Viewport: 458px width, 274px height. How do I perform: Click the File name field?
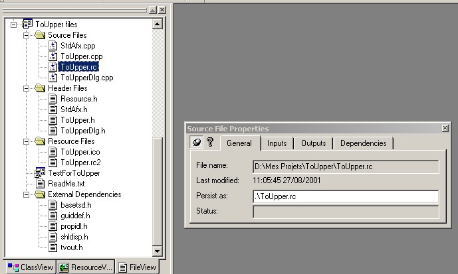click(x=346, y=167)
